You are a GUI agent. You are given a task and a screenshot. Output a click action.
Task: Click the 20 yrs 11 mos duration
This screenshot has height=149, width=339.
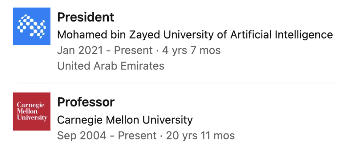200,136
